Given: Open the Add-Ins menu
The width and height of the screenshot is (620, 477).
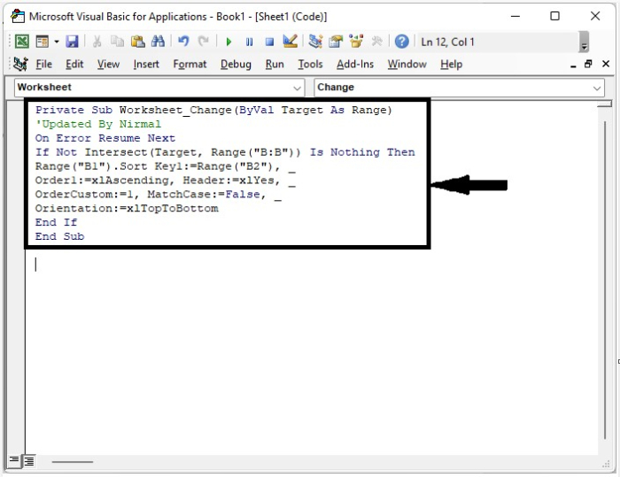Looking at the screenshot, I should [355, 64].
